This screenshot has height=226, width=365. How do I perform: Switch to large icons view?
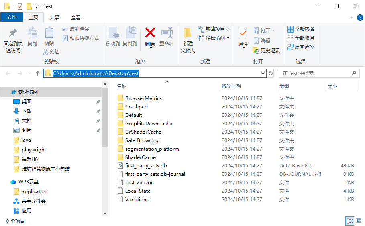359,221
